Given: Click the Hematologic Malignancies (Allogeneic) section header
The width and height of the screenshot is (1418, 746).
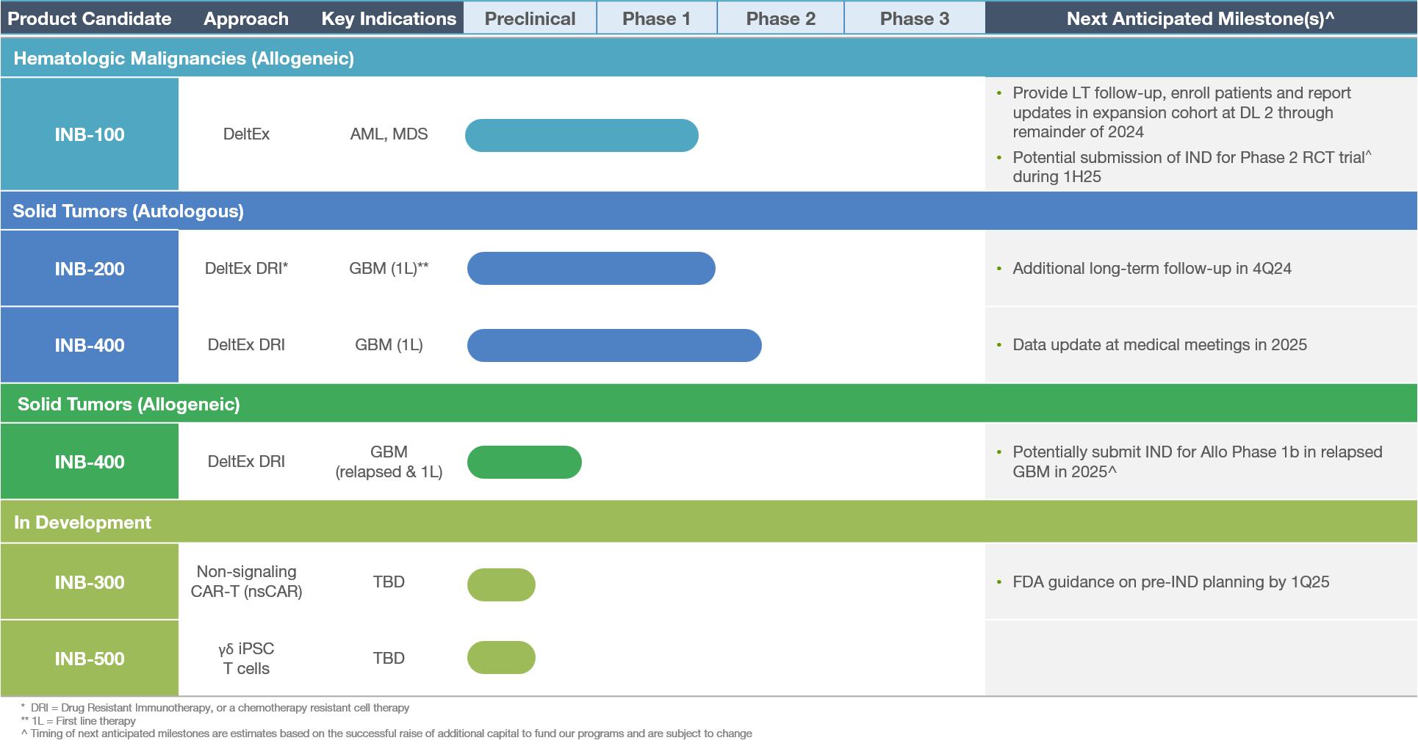Looking at the screenshot, I should (184, 59).
